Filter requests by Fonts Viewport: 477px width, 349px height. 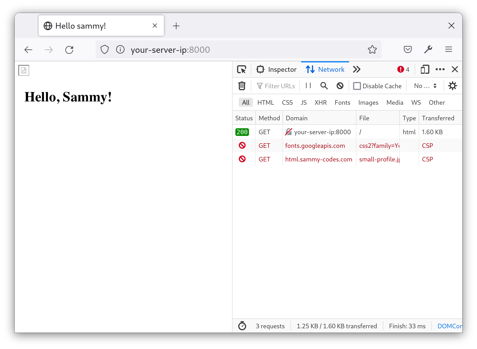pyautogui.click(x=342, y=102)
